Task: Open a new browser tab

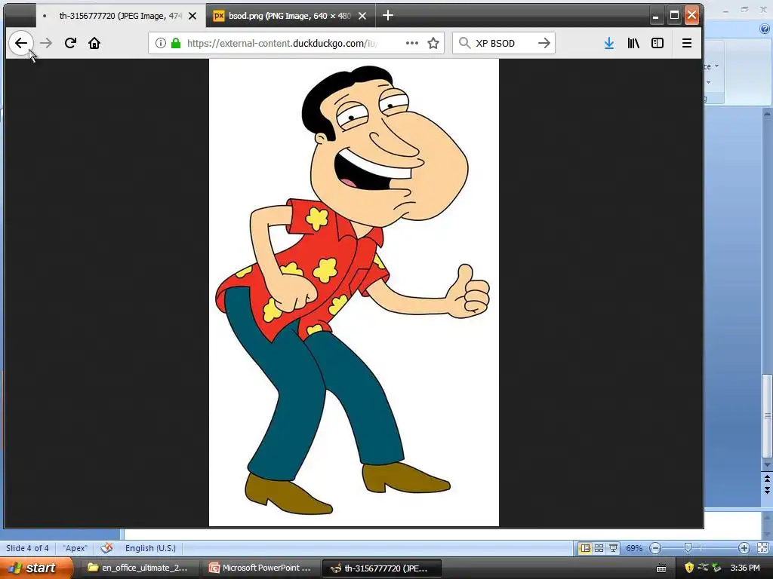Action: (x=388, y=16)
